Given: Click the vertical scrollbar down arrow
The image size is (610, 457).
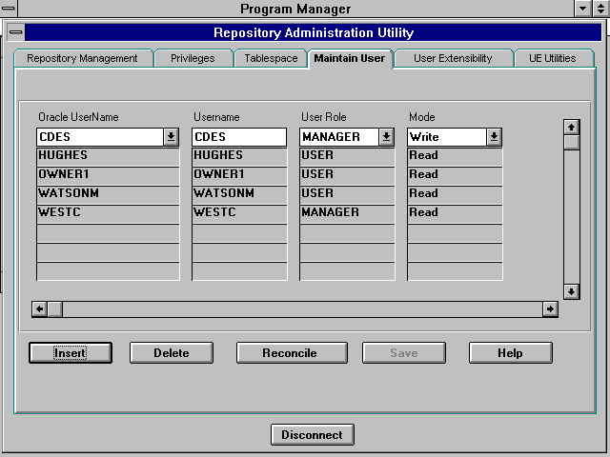Looking at the screenshot, I should 571,291.
